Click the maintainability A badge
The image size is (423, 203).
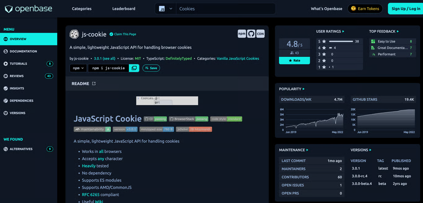pos(92,129)
